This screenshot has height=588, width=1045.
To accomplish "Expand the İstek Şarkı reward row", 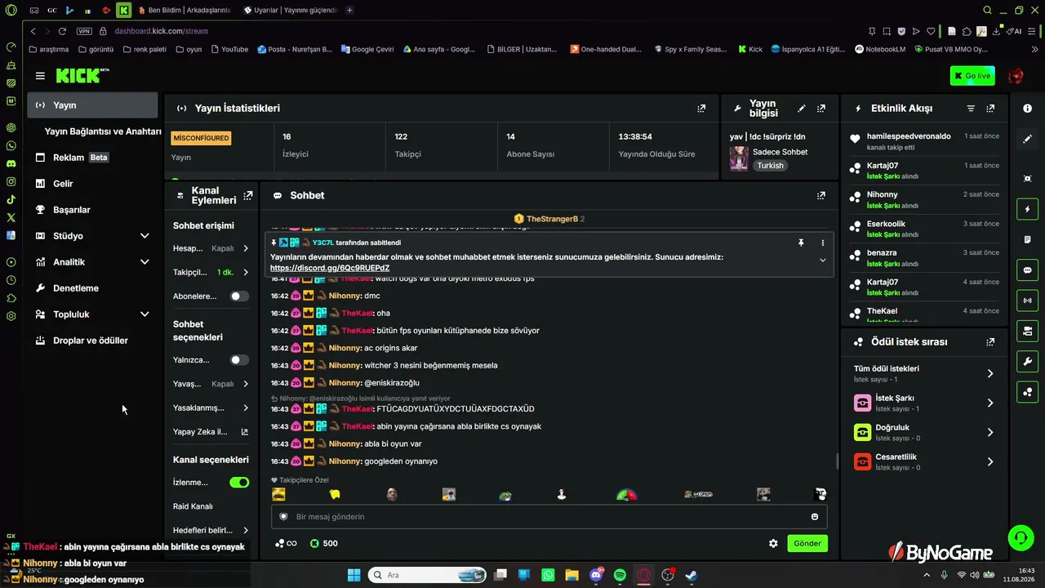I will [923, 403].
